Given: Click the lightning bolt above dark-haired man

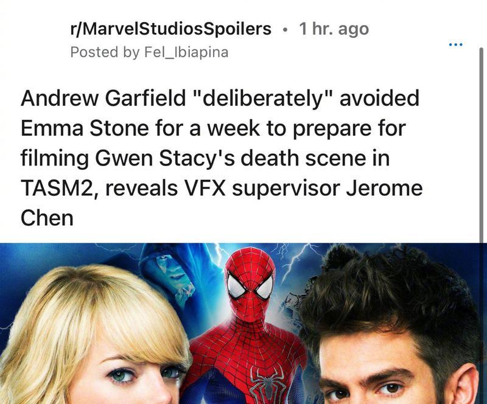Looking at the screenshot, I should click(x=298, y=259).
